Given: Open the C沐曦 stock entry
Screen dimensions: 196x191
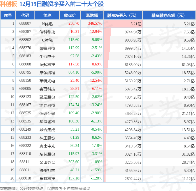Looking at the screenshot, I should (47, 40).
